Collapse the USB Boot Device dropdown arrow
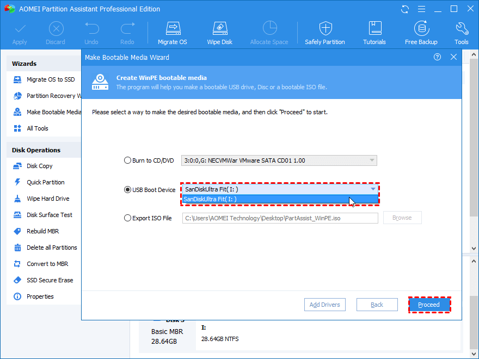This screenshot has width=479, height=359. [373, 189]
